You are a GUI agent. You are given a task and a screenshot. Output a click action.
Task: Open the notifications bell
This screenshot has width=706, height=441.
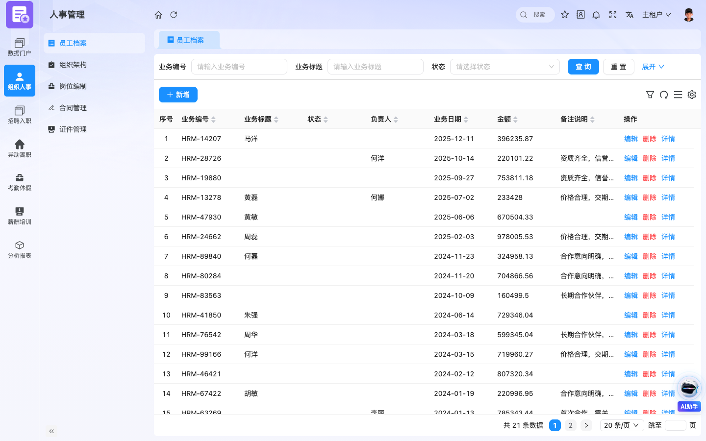[x=596, y=15]
